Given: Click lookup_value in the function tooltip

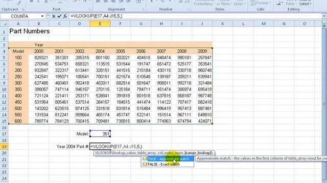Looking at the screenshot, I should coord(125,153).
